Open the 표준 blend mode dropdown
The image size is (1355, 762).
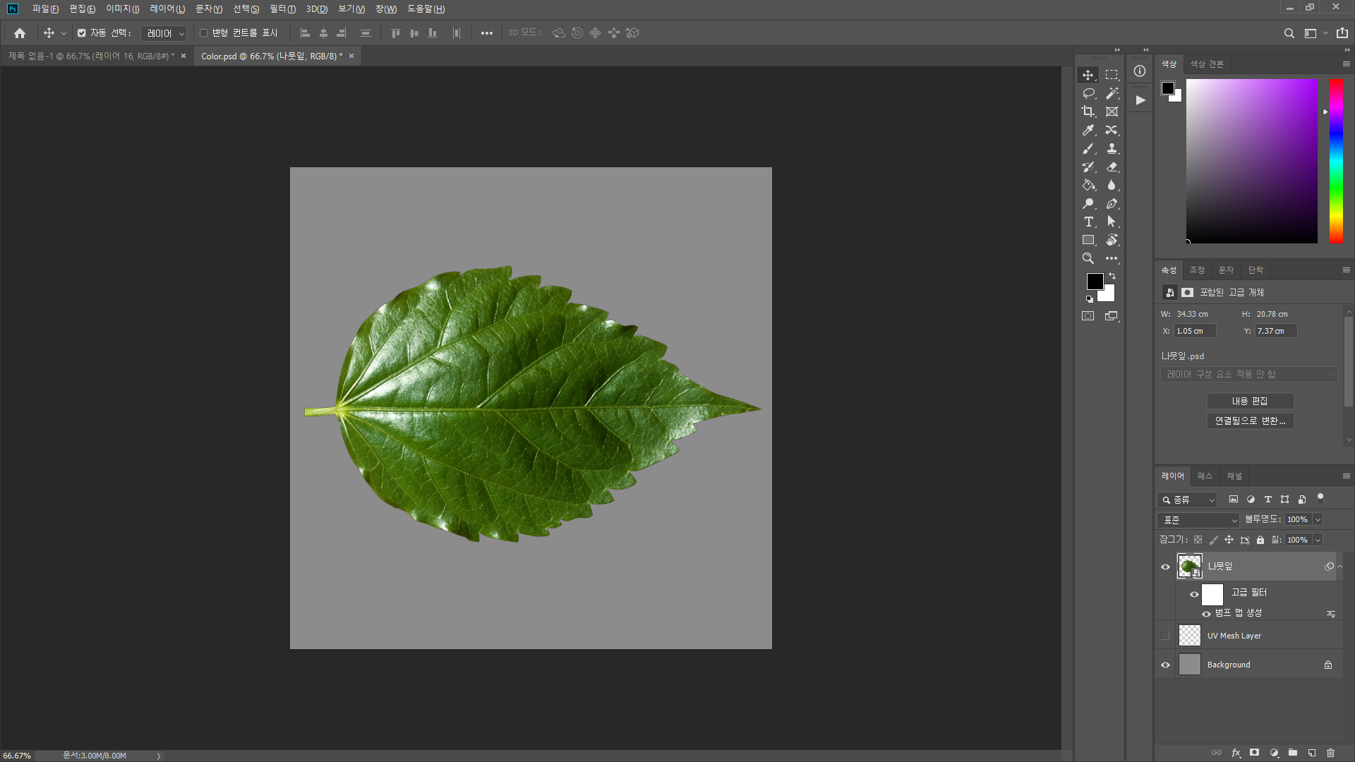point(1198,520)
